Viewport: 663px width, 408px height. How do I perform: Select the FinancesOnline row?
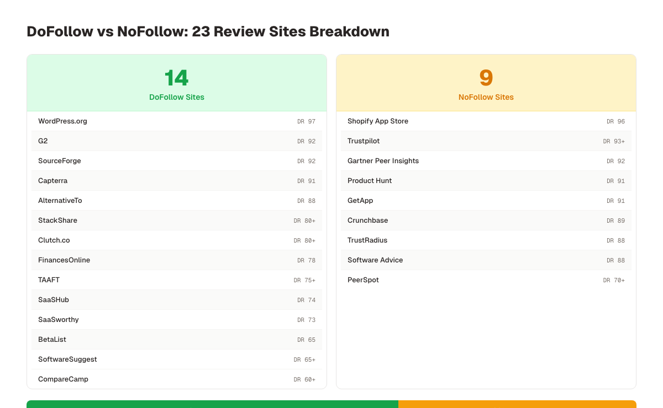pos(177,260)
